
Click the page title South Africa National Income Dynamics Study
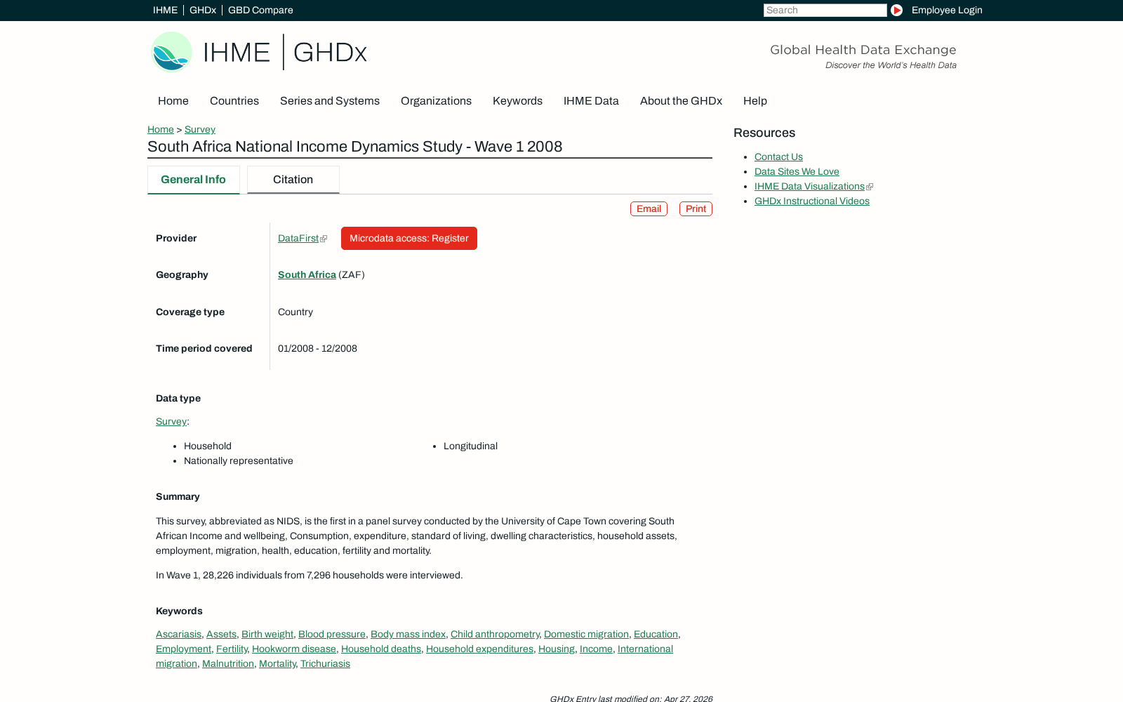(x=355, y=147)
